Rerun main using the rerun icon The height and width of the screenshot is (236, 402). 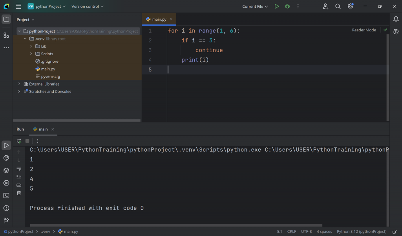(19, 141)
